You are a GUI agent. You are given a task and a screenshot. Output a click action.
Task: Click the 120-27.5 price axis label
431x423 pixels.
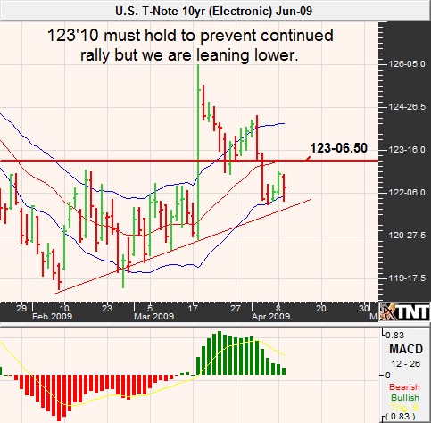(x=407, y=236)
